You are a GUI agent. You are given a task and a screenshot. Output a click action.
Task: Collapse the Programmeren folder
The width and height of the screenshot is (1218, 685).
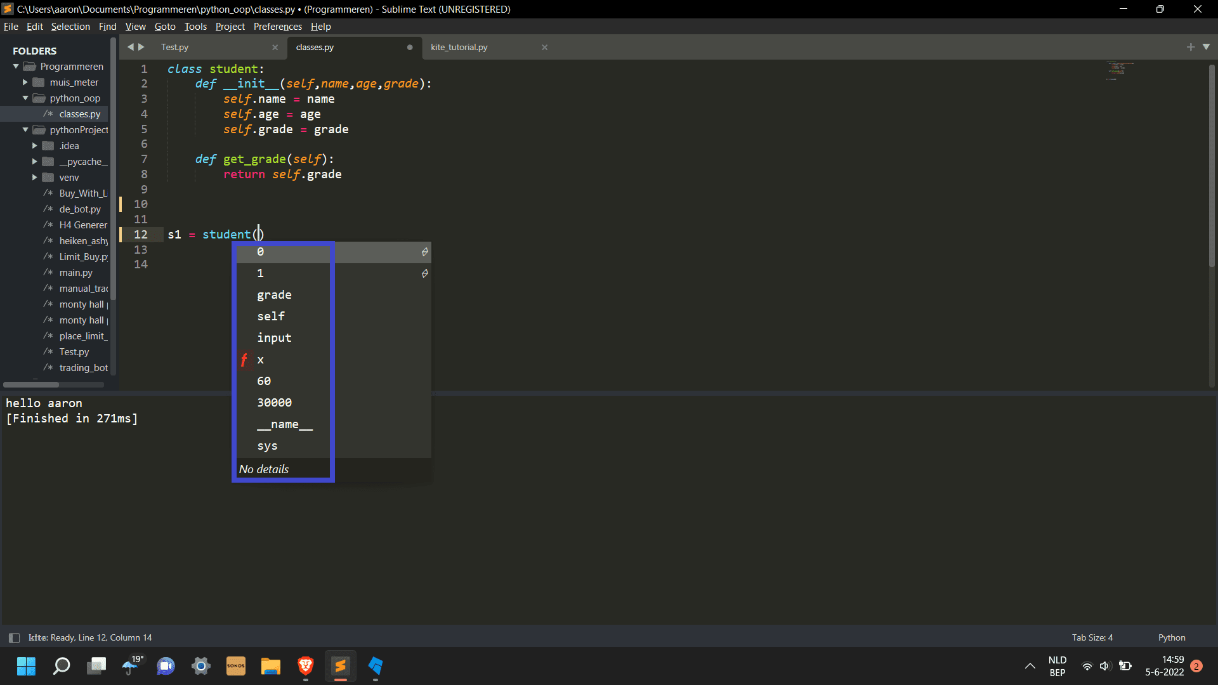16,67
